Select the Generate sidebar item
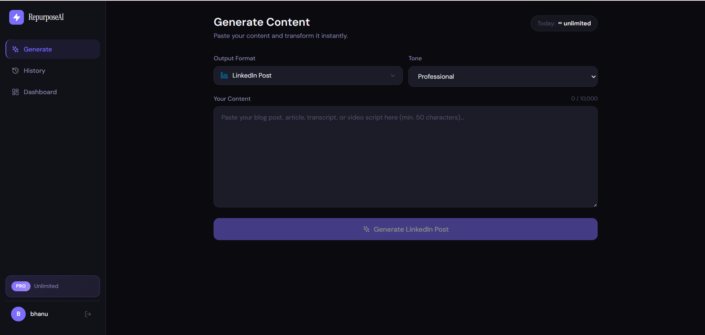Image resolution: width=705 pixels, height=335 pixels. click(x=53, y=49)
